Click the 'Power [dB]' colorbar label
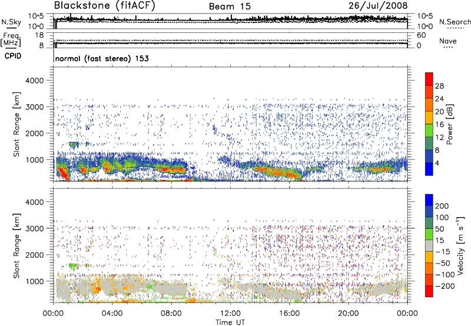 click(x=449, y=124)
